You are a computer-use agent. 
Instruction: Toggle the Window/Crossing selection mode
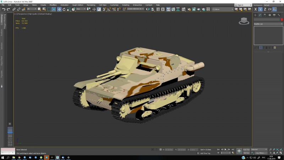click(x=54, y=9)
